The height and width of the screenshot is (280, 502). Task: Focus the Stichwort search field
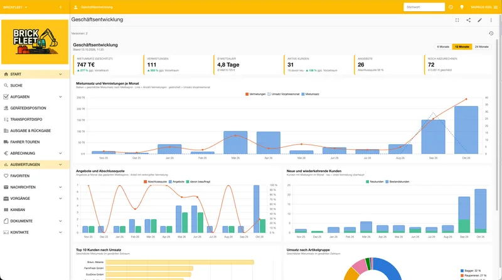424,7
